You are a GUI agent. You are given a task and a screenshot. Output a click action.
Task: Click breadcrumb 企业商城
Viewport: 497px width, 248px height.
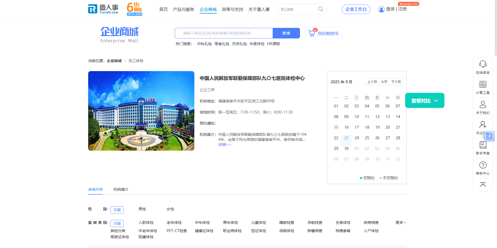(x=114, y=61)
